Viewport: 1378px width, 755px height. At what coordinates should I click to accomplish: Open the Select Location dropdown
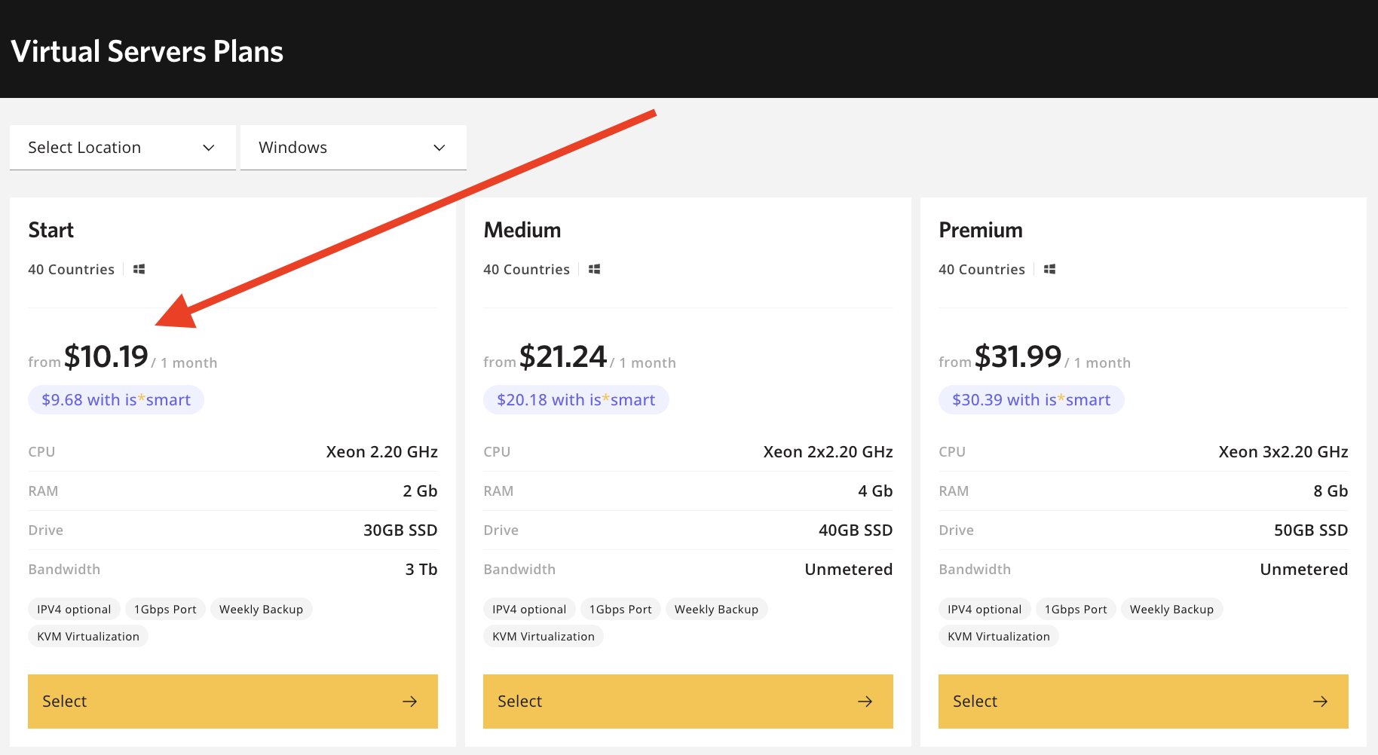(122, 147)
